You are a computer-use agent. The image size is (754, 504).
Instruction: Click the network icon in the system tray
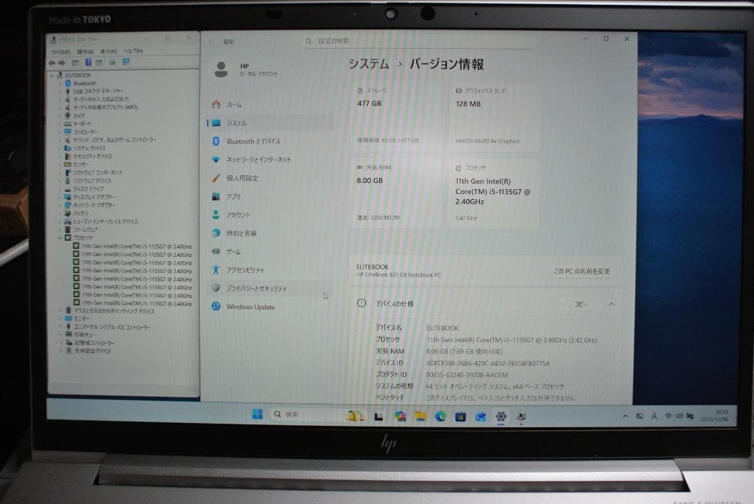click(x=667, y=415)
